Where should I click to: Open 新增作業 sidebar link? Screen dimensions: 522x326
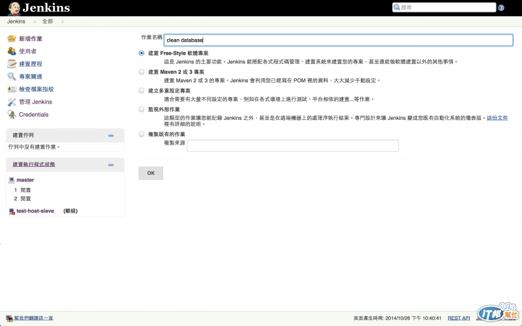31,38
